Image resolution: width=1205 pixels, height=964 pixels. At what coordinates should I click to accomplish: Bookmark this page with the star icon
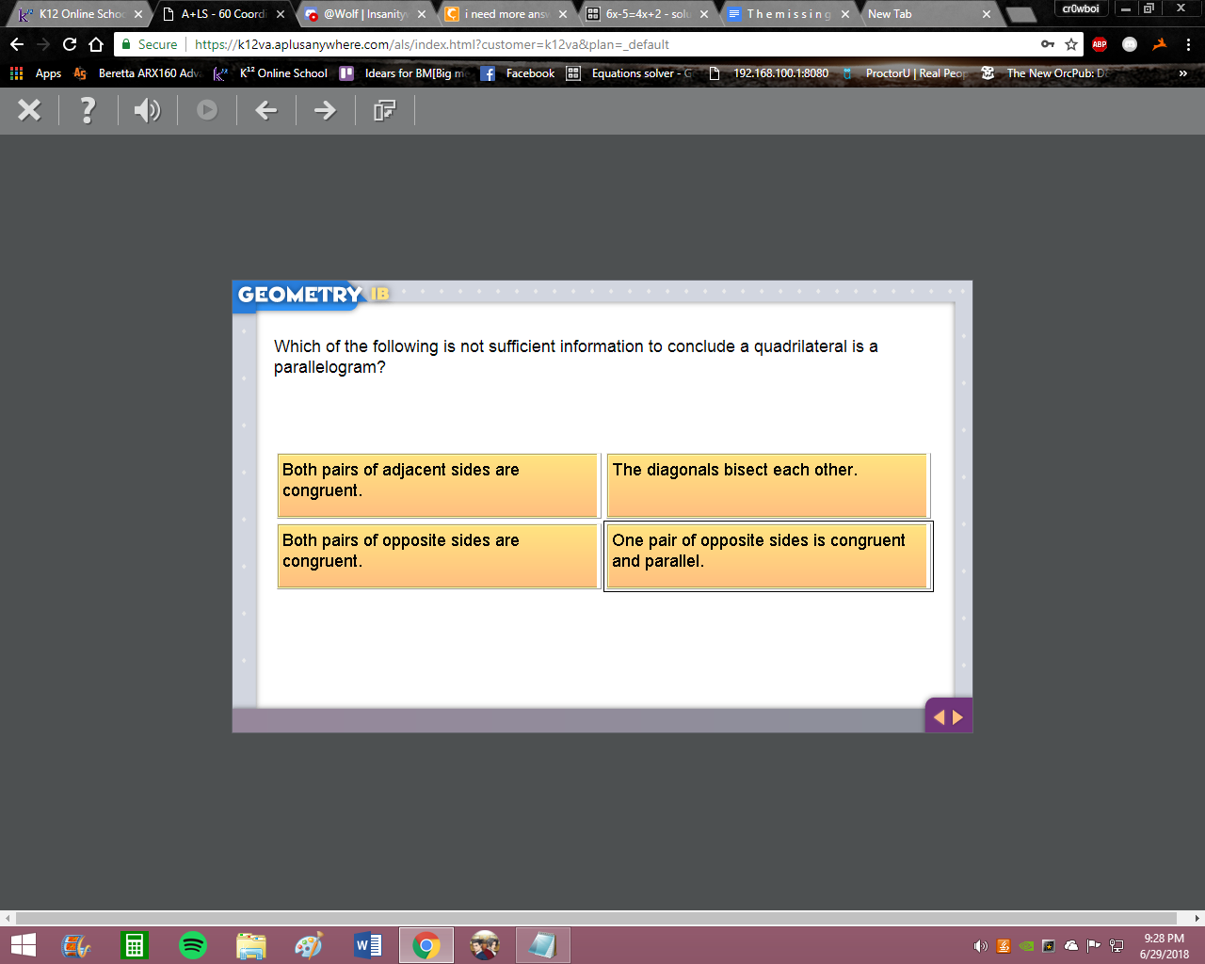[1071, 44]
